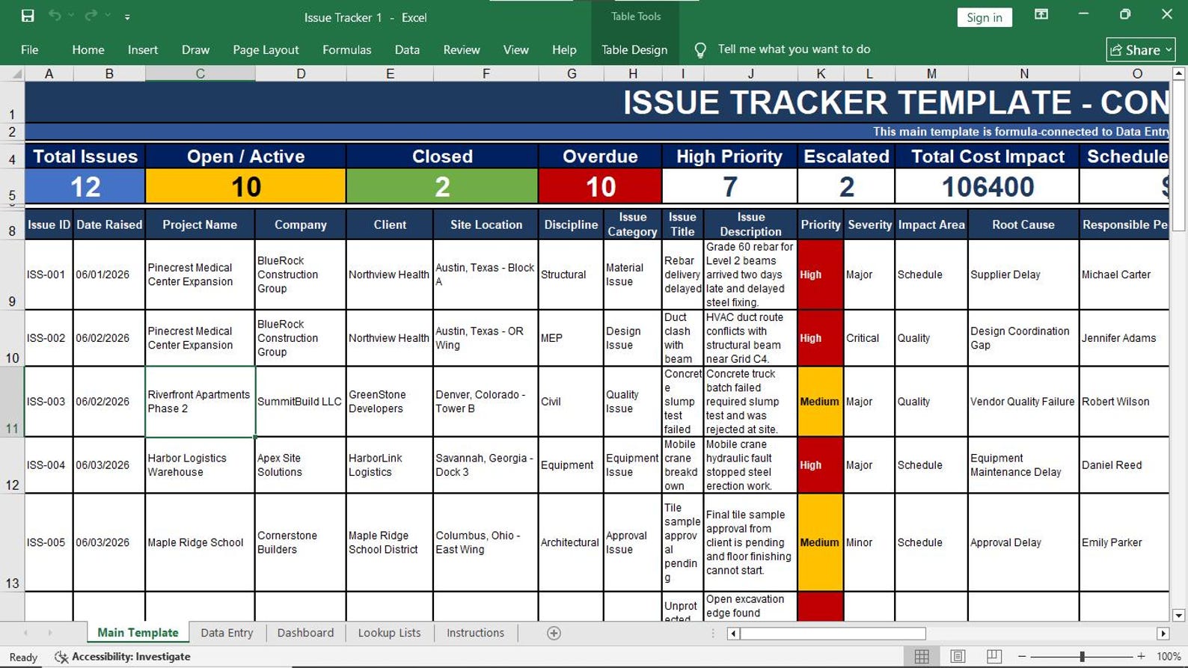
Task: Open the Table Design tab
Action: [x=634, y=49]
